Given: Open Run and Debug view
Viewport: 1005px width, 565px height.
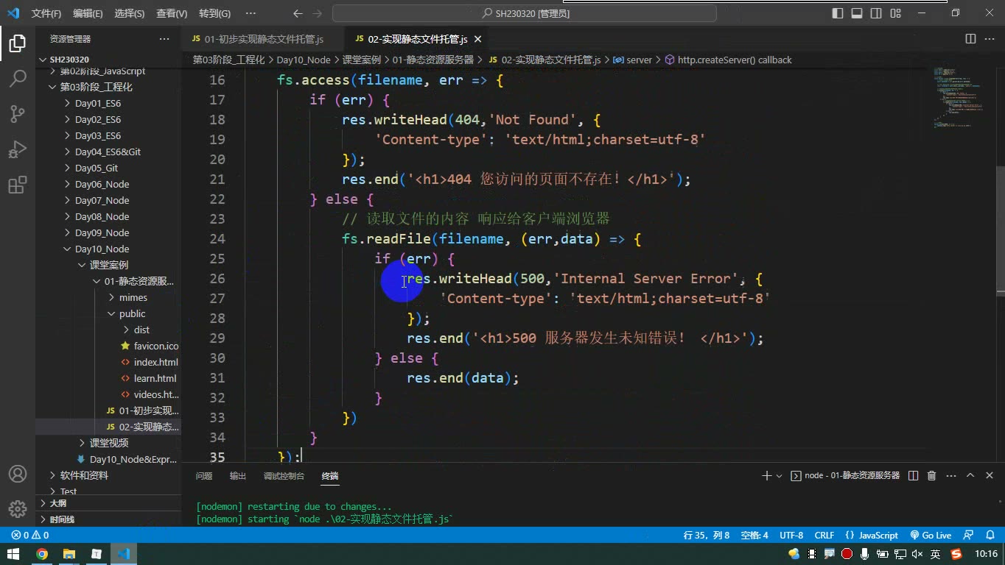Looking at the screenshot, I should [18, 149].
